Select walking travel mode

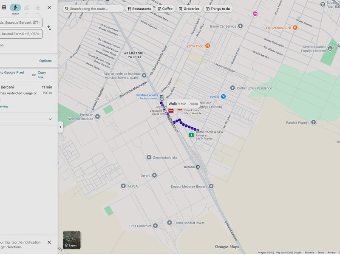[15, 8]
